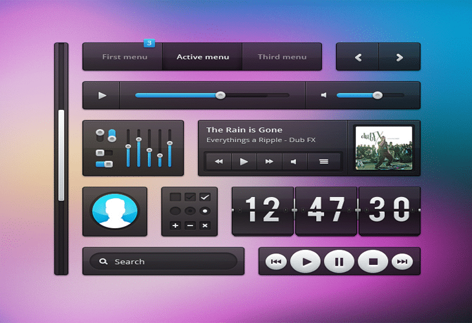Click the flip clock hours showing 12
The height and width of the screenshot is (323, 472).
tap(263, 210)
